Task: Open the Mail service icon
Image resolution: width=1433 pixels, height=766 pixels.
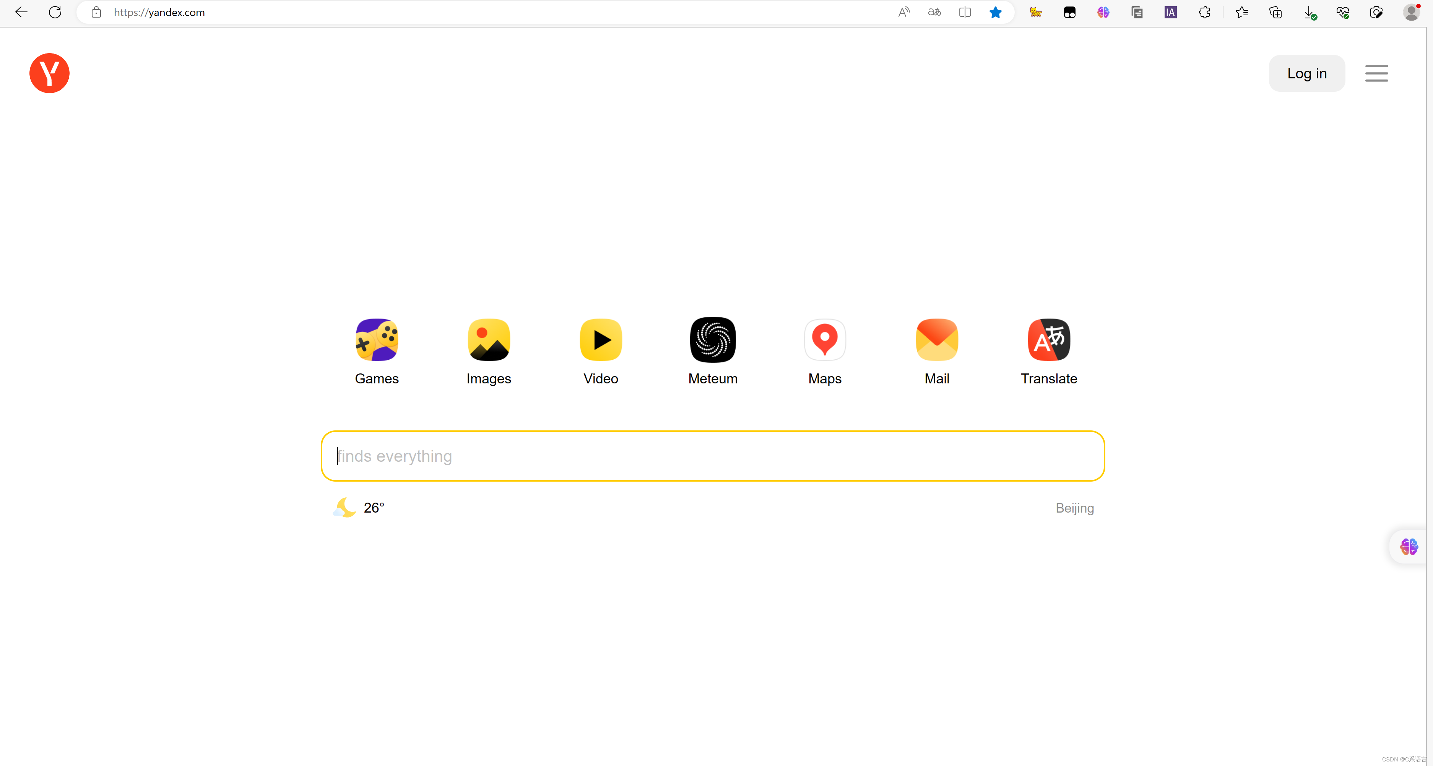Action: pyautogui.click(x=937, y=339)
